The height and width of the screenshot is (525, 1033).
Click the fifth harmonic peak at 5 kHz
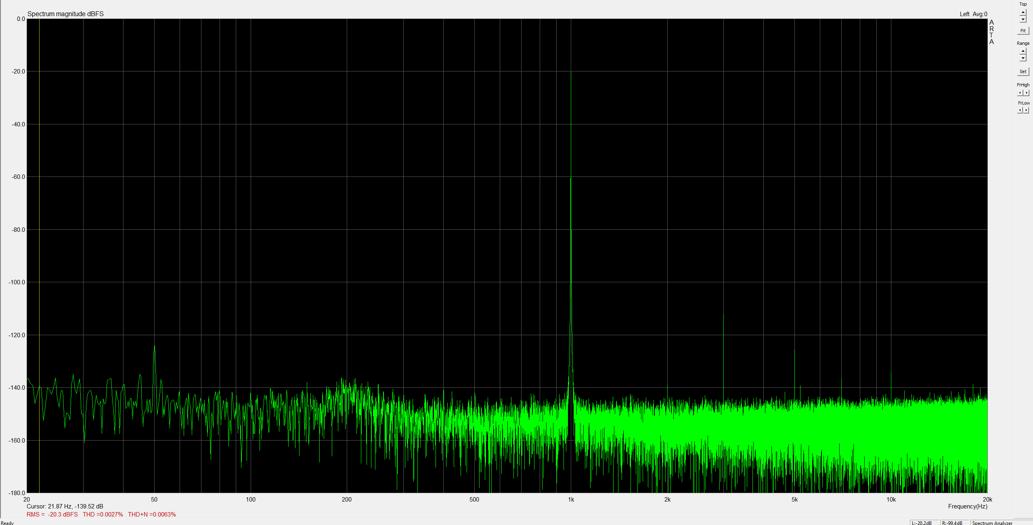click(x=794, y=351)
